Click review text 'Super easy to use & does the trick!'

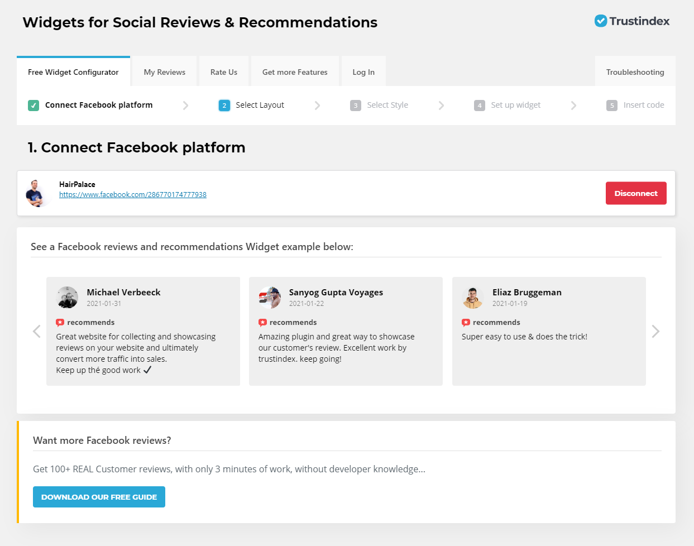point(524,337)
